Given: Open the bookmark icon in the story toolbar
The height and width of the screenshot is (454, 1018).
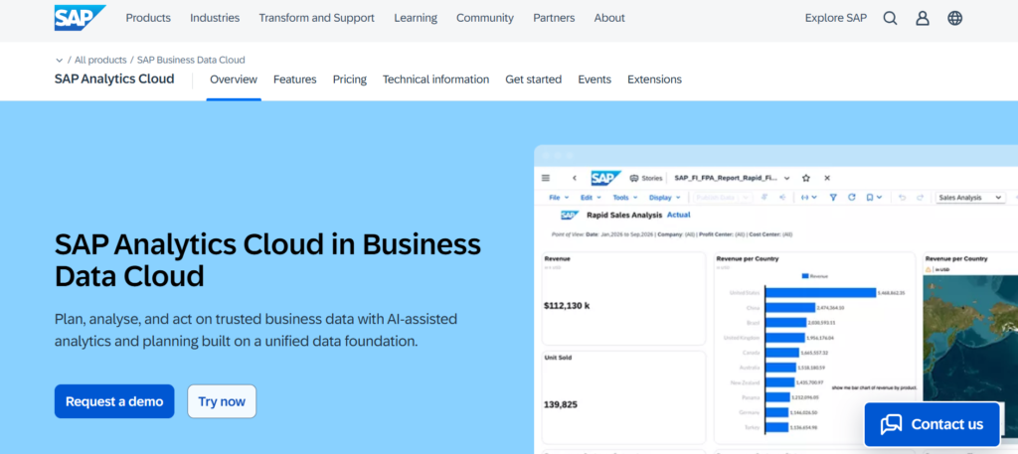Looking at the screenshot, I should click(870, 197).
